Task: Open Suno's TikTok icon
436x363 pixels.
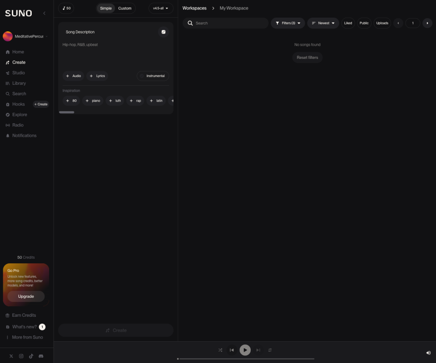Action: point(31,356)
